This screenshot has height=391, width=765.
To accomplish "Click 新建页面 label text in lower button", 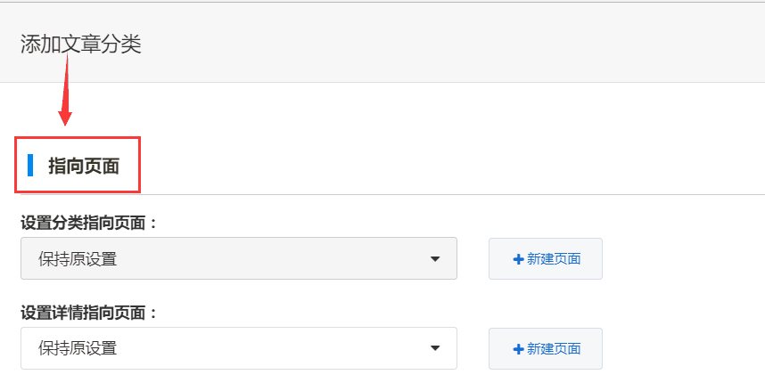I will point(554,349).
